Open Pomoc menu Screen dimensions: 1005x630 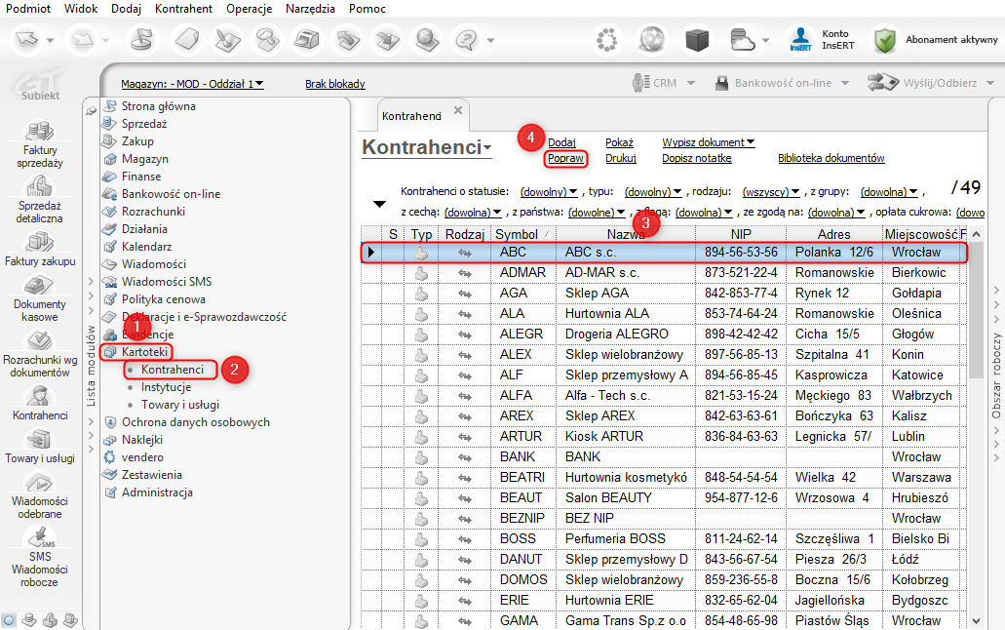[367, 9]
